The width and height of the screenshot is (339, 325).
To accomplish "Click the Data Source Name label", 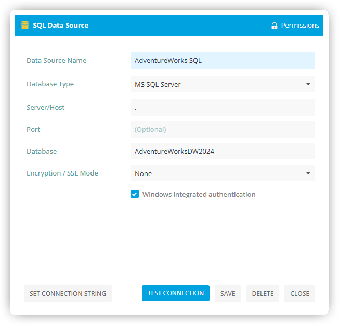I will [x=57, y=60].
